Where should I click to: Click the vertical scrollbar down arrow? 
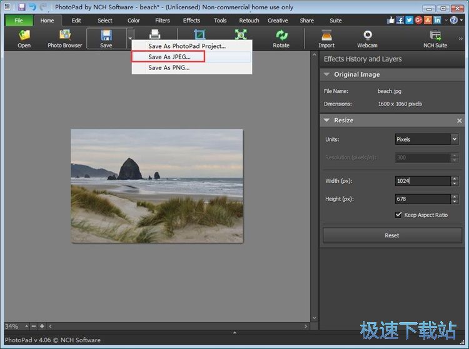[x=314, y=318]
